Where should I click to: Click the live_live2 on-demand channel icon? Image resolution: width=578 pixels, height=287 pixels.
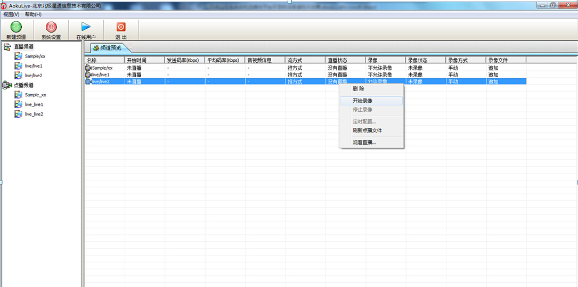pos(19,114)
